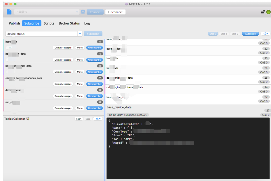Mute the topic with 9 messages
Screen dimensions: 271x181
[80, 84]
